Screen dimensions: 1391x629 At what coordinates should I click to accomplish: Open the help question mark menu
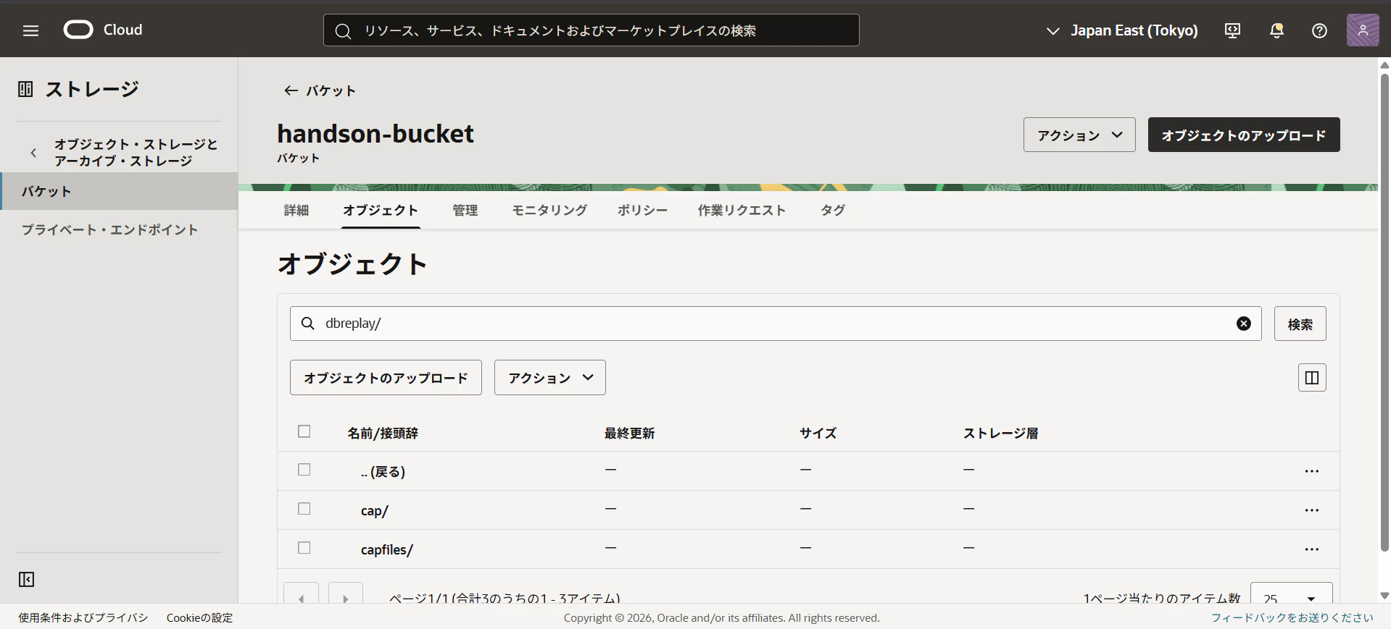coord(1319,30)
